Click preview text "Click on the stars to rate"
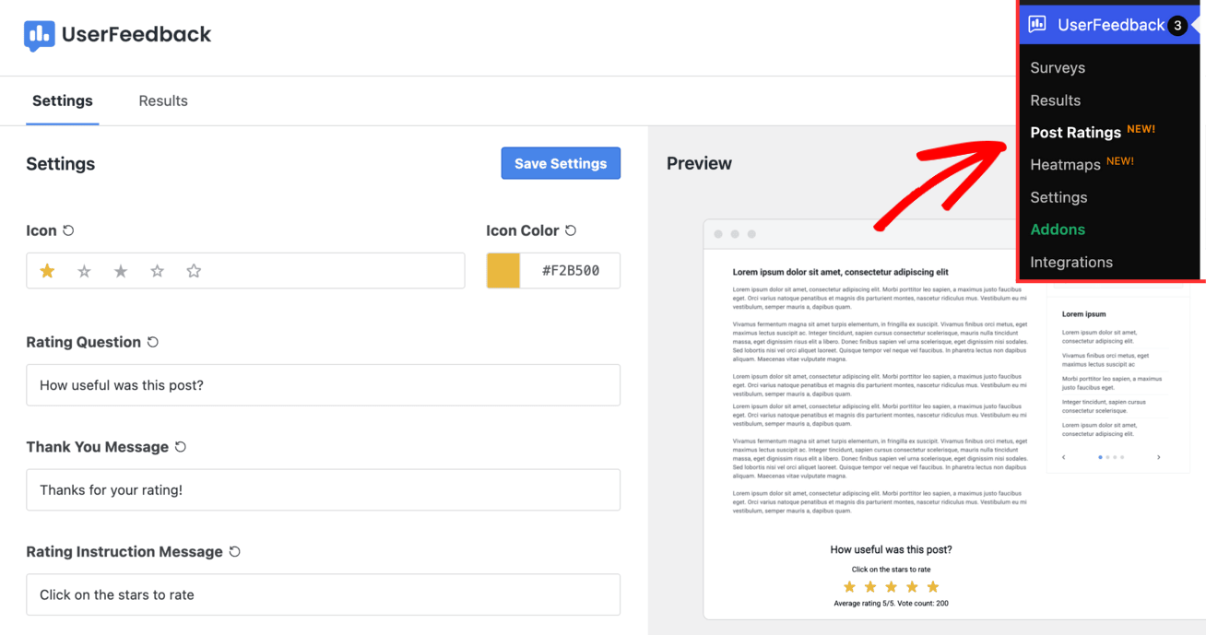Viewport: 1206px width, 635px height. click(891, 570)
